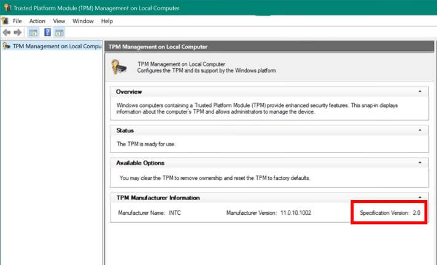Toggle the Show/Hide Action Pane button
This screenshot has width=437, height=265.
pos(60,32)
